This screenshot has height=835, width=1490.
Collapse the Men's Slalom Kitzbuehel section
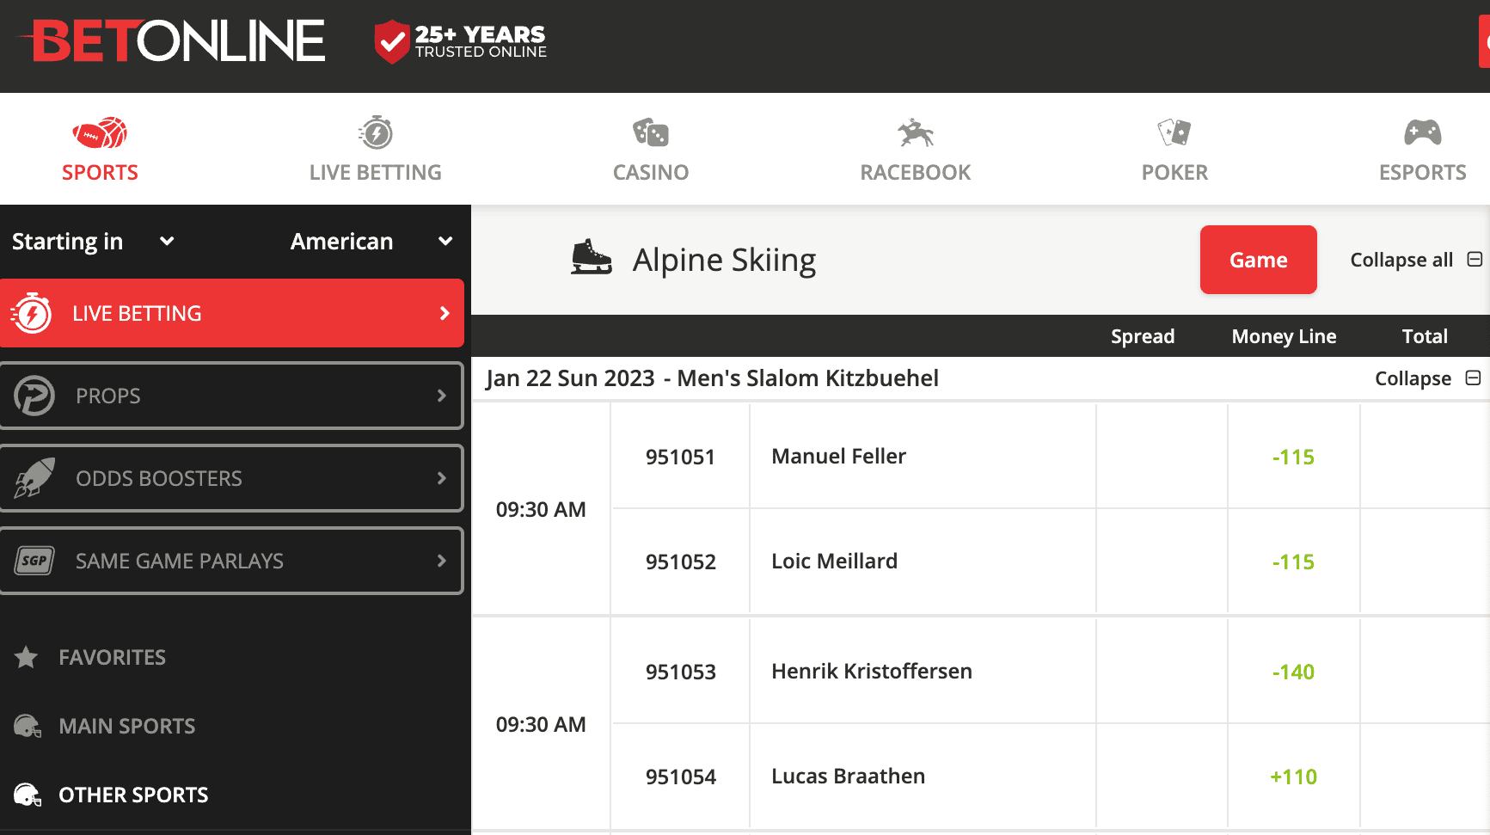click(1427, 378)
